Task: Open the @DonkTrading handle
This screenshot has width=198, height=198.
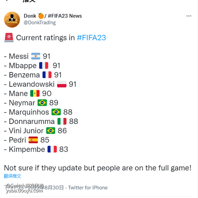Action: tap(40, 23)
